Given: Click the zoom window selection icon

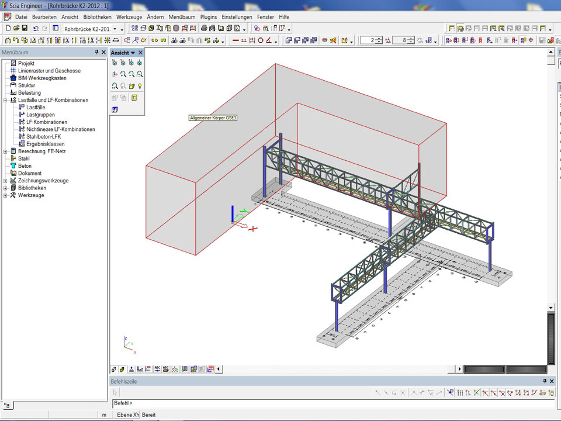Looking at the screenshot, I should click(140, 74).
